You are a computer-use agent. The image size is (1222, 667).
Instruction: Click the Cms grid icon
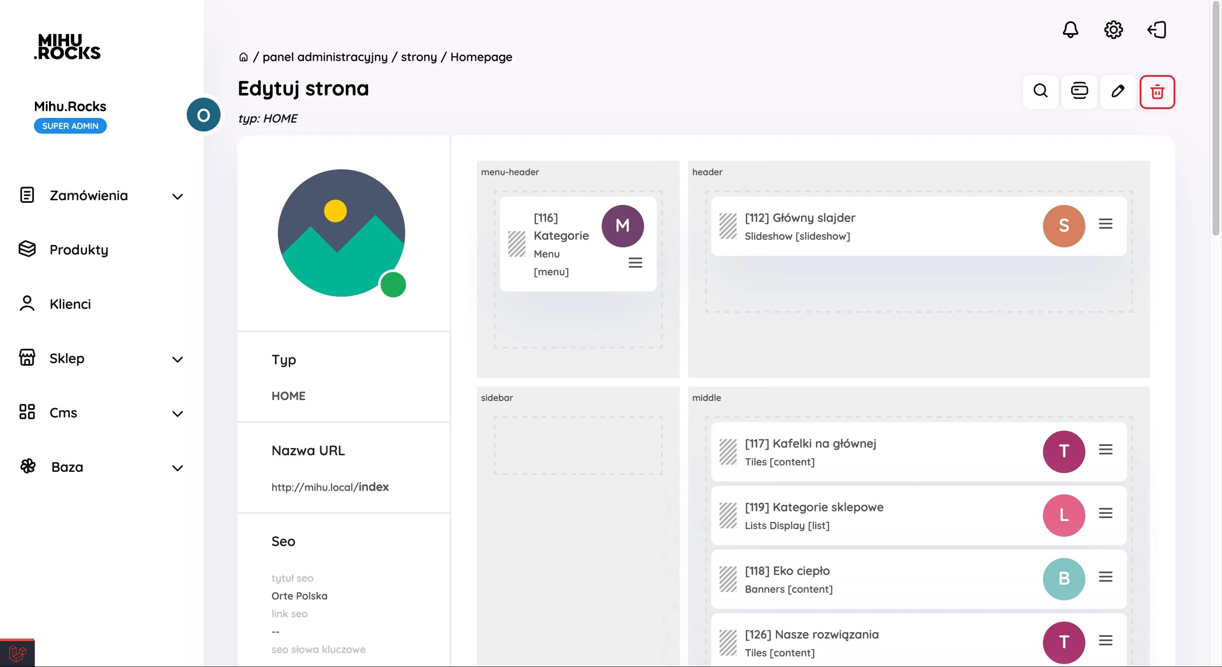(27, 412)
